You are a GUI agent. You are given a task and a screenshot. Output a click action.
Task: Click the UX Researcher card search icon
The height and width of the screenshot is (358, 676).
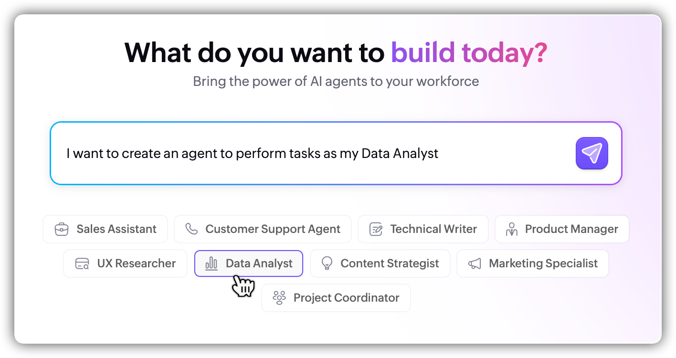tap(82, 263)
